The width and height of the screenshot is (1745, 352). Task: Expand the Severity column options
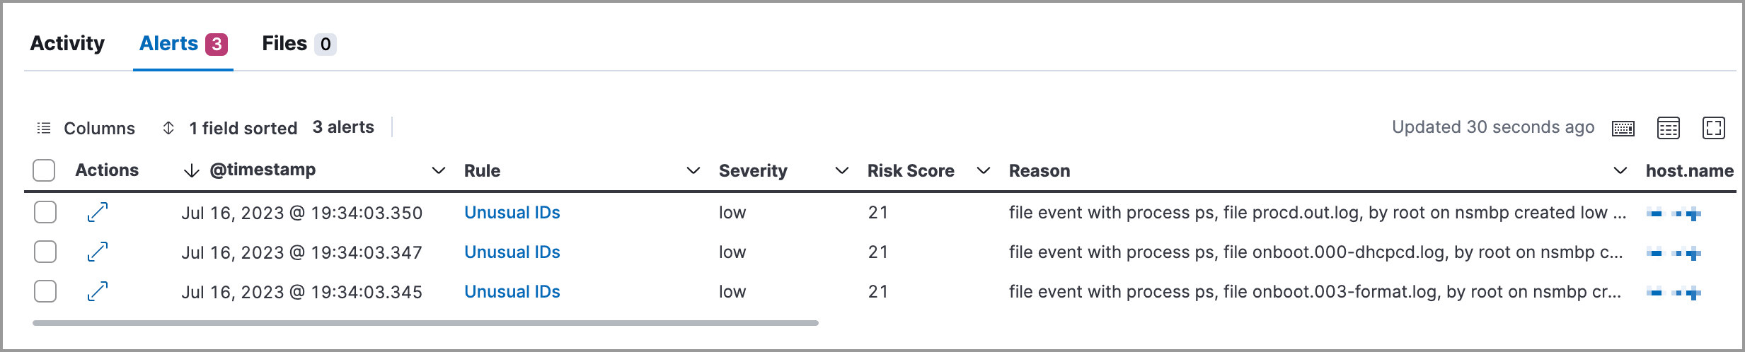[x=842, y=170]
